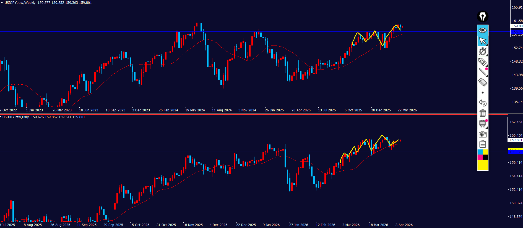
Task: Select the highlighter marker tool
Action: click(483, 62)
